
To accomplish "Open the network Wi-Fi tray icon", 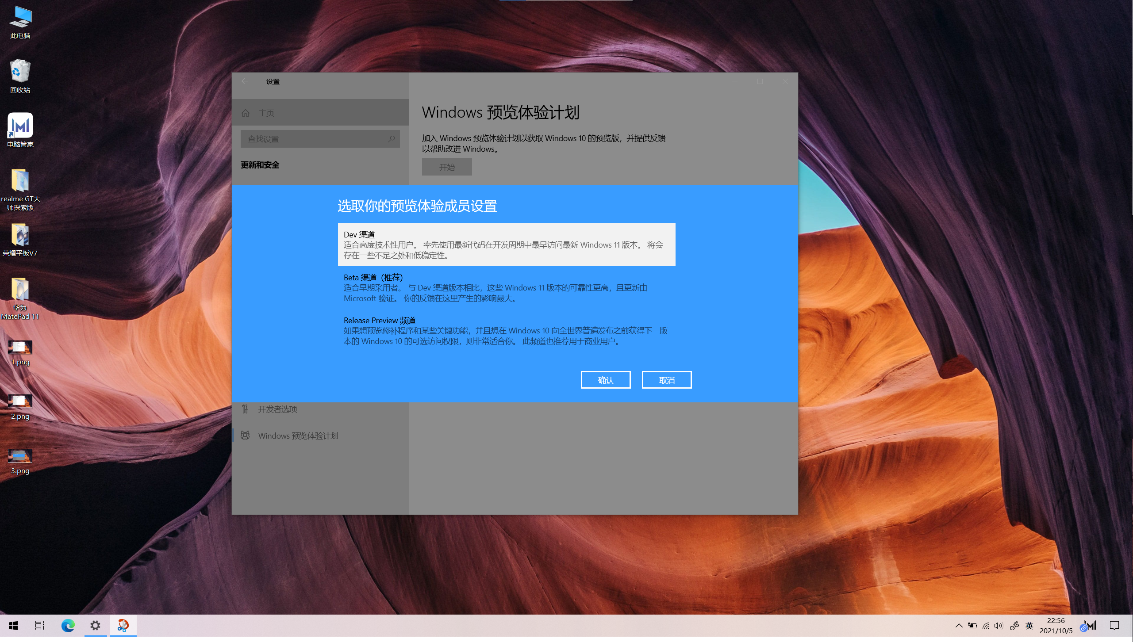I will tap(986, 626).
